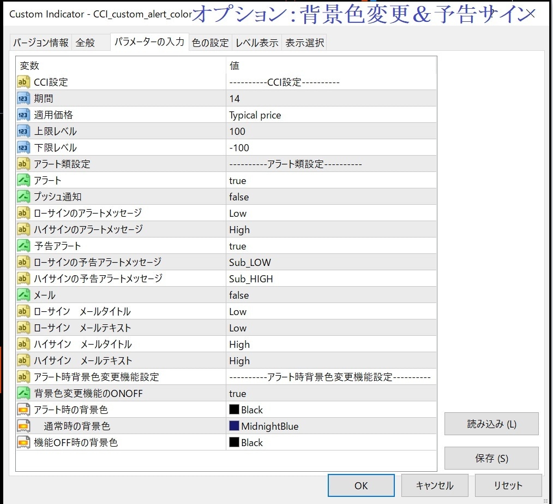
Task: Click the MidnightBlue swatch for 通常時の背景色
Action: [x=234, y=425]
